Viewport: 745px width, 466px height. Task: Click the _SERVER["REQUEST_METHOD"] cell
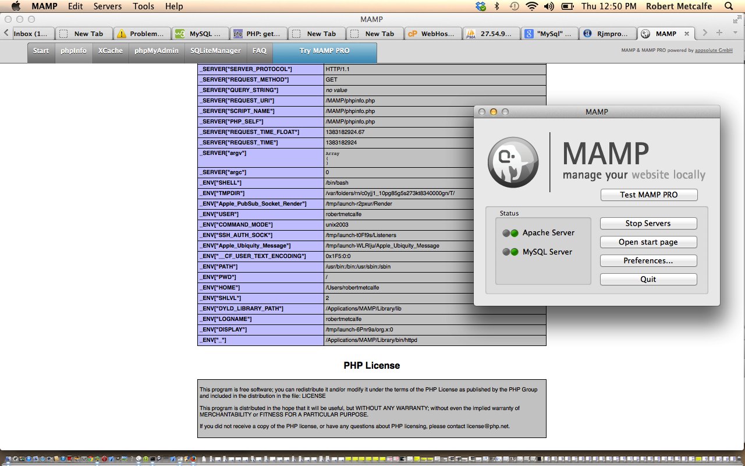coord(261,80)
